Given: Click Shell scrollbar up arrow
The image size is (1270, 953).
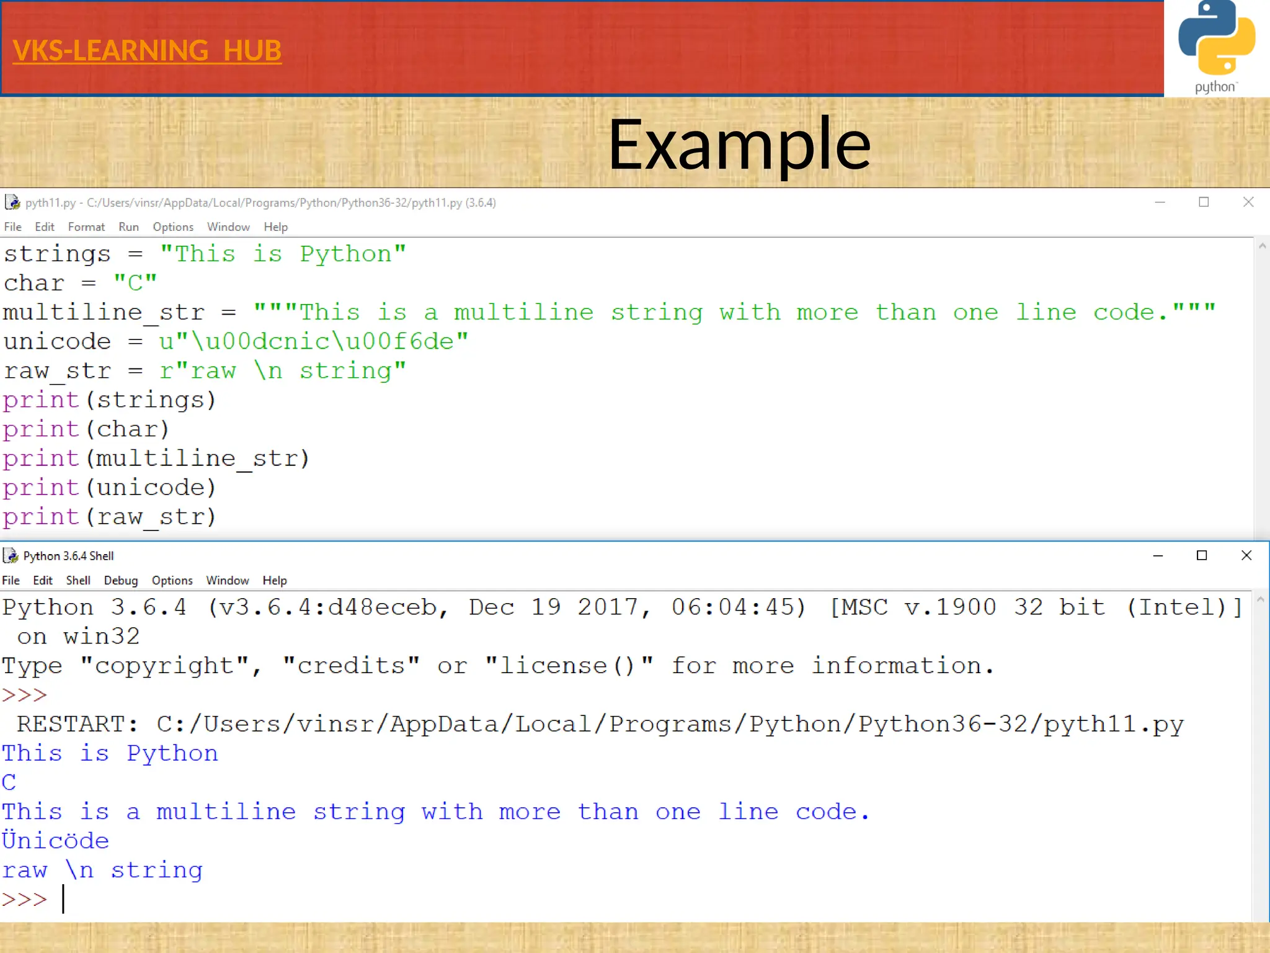Looking at the screenshot, I should coord(1260,600).
